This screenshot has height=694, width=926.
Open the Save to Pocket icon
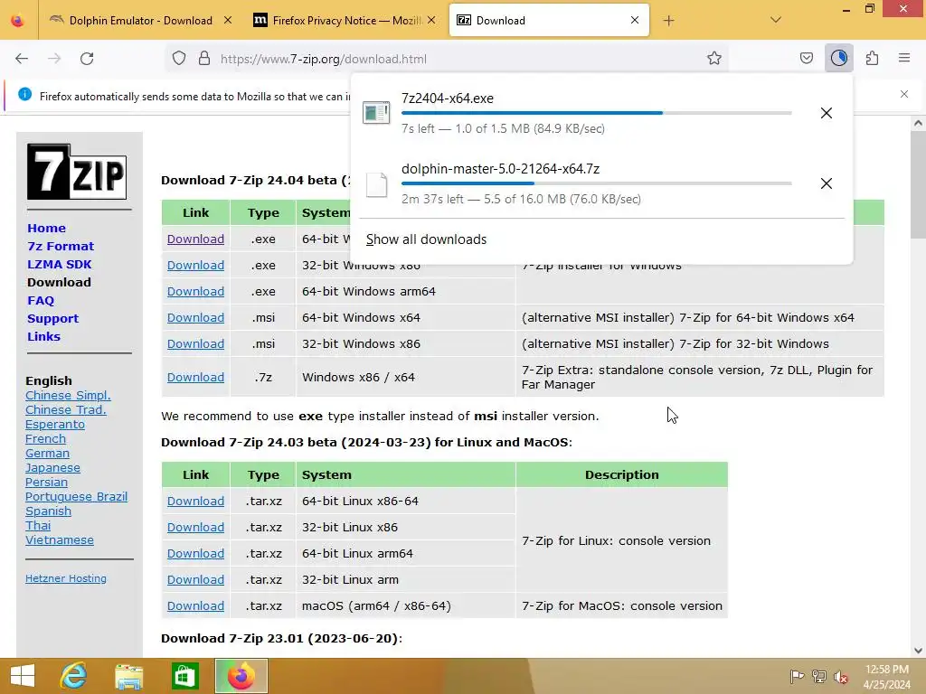[x=806, y=59]
